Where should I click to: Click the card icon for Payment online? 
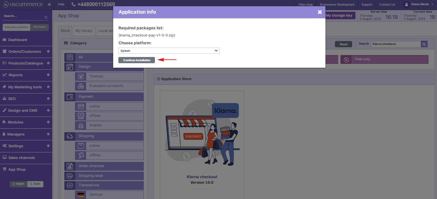click(x=81, y=107)
